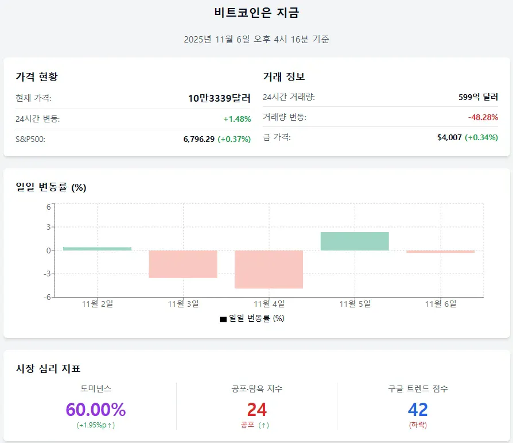513x443 pixels.
Task: Click the black legend swatch under the chart
Action: [x=223, y=319]
